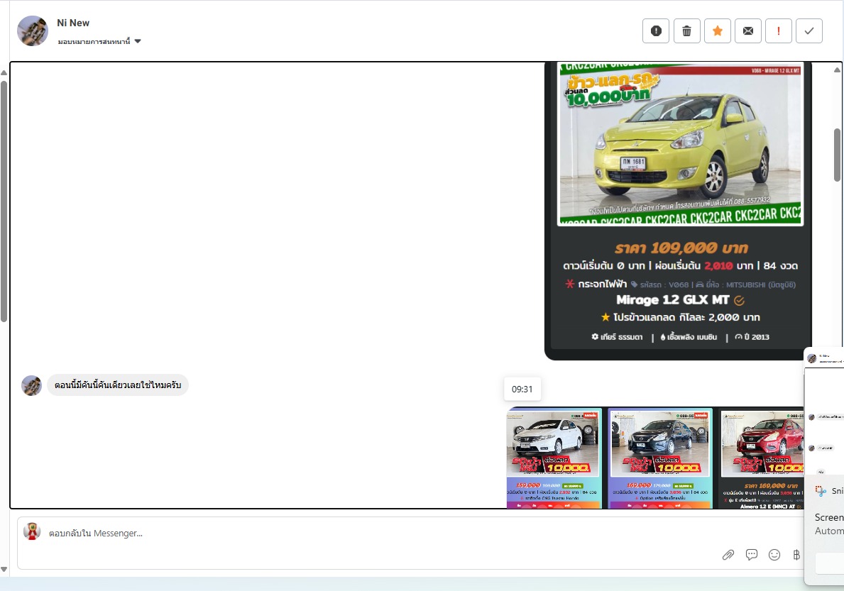Screen dimensions: 844x591
Task: Star this conversation with orange star
Action: click(717, 31)
